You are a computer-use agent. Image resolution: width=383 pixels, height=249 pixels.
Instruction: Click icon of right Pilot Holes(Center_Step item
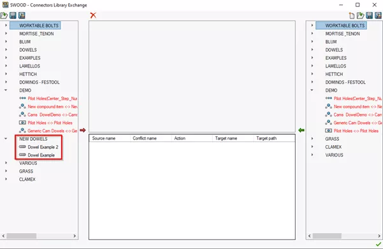(x=329, y=98)
